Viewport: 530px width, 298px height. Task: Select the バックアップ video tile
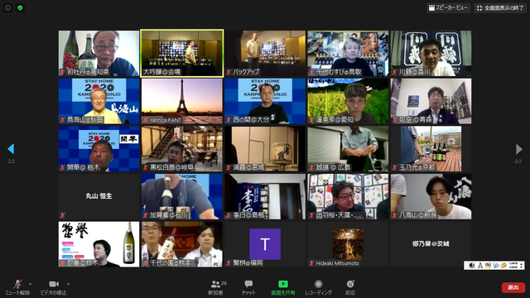click(x=265, y=53)
